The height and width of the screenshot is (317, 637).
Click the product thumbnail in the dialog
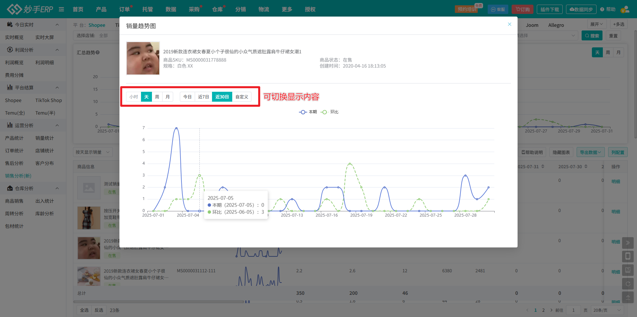(x=143, y=58)
